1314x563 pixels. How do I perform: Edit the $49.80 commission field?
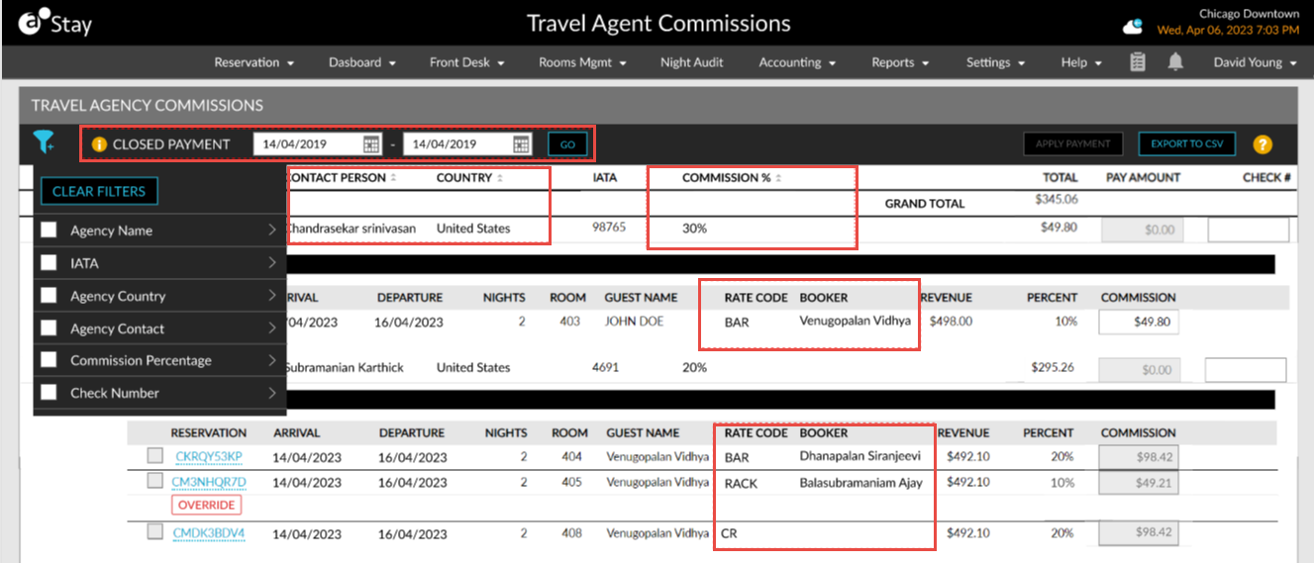(1139, 322)
